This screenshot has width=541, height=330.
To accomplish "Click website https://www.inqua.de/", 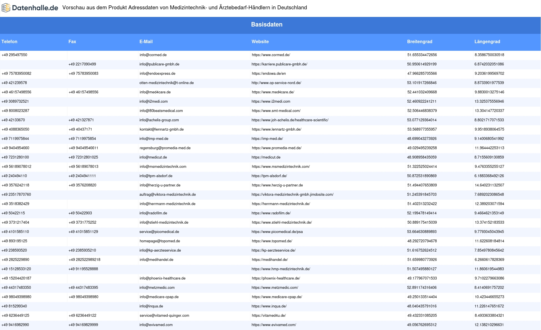I will (x=269, y=306).
